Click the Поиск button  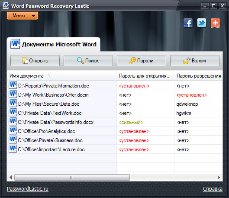88,61
